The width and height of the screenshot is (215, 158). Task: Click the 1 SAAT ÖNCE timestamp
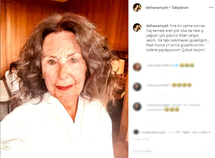click(x=141, y=139)
